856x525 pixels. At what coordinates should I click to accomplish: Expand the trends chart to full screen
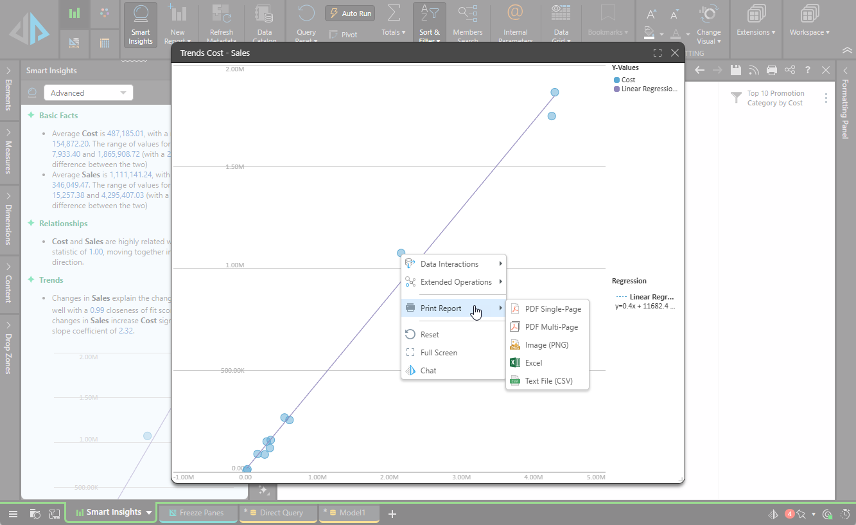[657, 53]
